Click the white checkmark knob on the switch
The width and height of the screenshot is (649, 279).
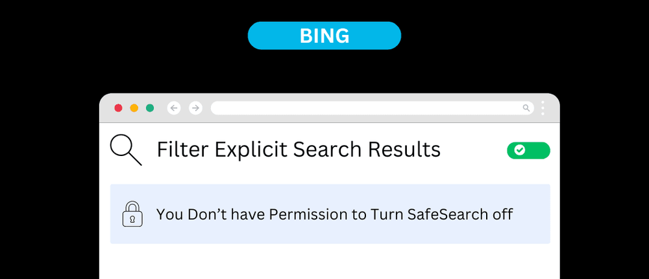click(x=519, y=150)
